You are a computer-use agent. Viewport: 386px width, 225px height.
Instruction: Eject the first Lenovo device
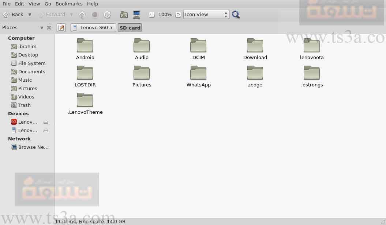pos(45,122)
